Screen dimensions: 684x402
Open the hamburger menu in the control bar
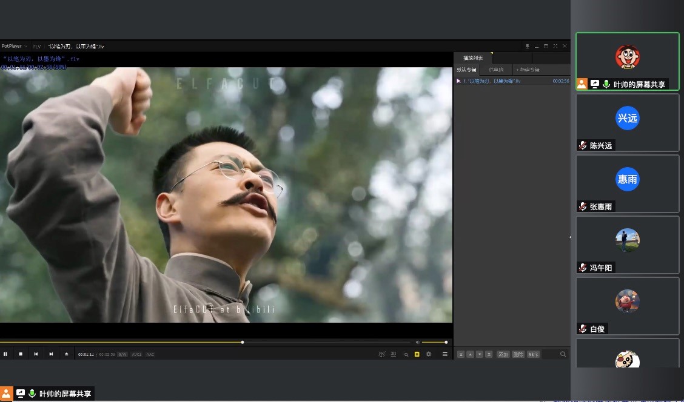(x=445, y=354)
